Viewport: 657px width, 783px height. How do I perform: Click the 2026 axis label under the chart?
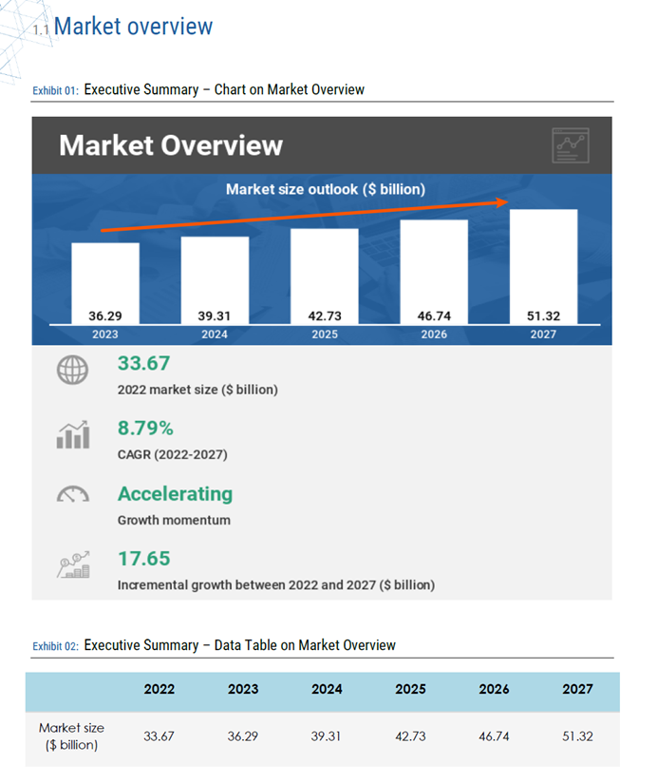(x=434, y=334)
